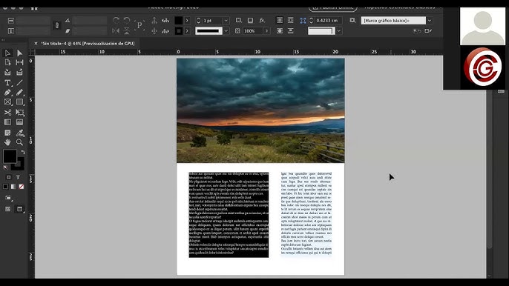Select the Line tool
Screen dimensions: 509x286
pos(19,83)
